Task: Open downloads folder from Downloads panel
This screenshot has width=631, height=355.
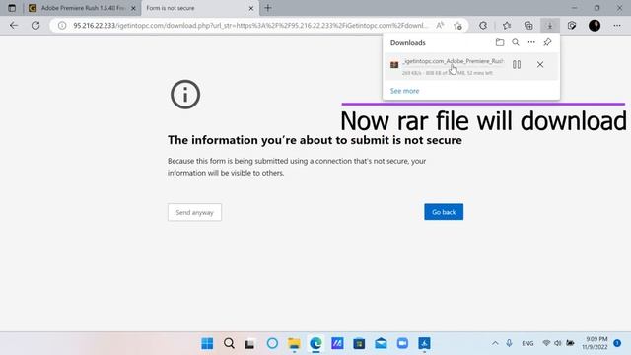Action: click(x=500, y=42)
